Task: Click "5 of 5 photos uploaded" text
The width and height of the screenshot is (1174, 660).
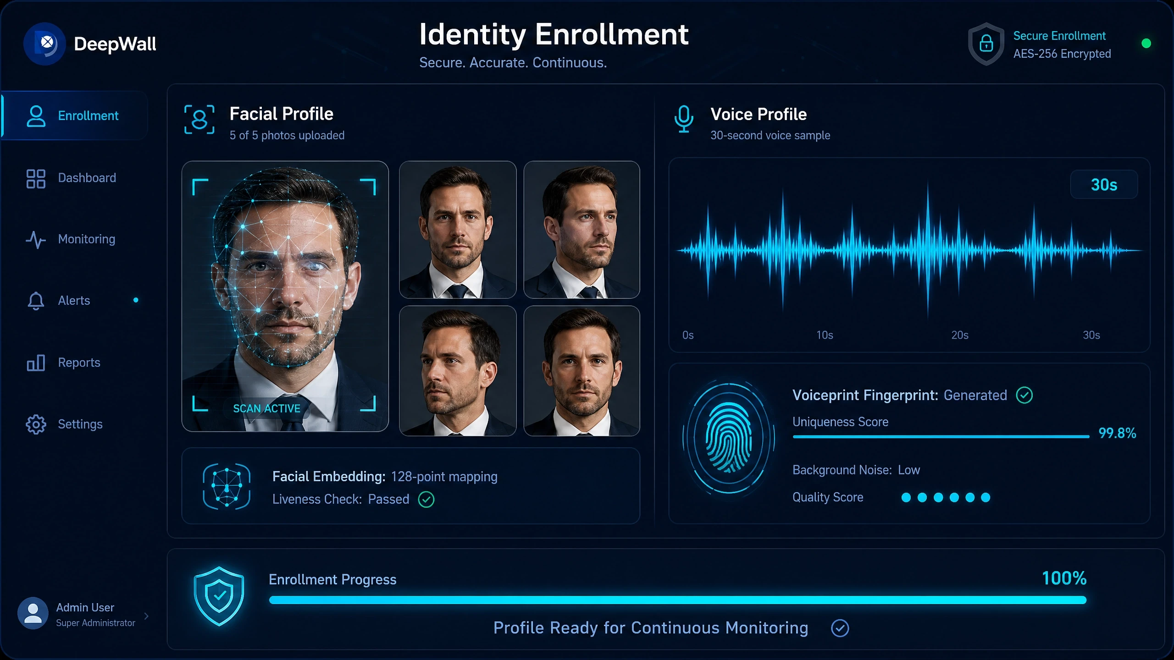Action: 287,135
